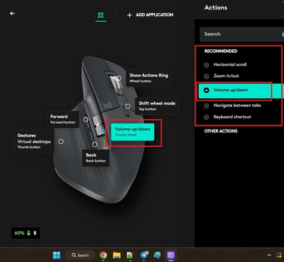The width and height of the screenshot is (284, 262).
Task: Expand the OTHER ACTIONS section
Action: [221, 131]
